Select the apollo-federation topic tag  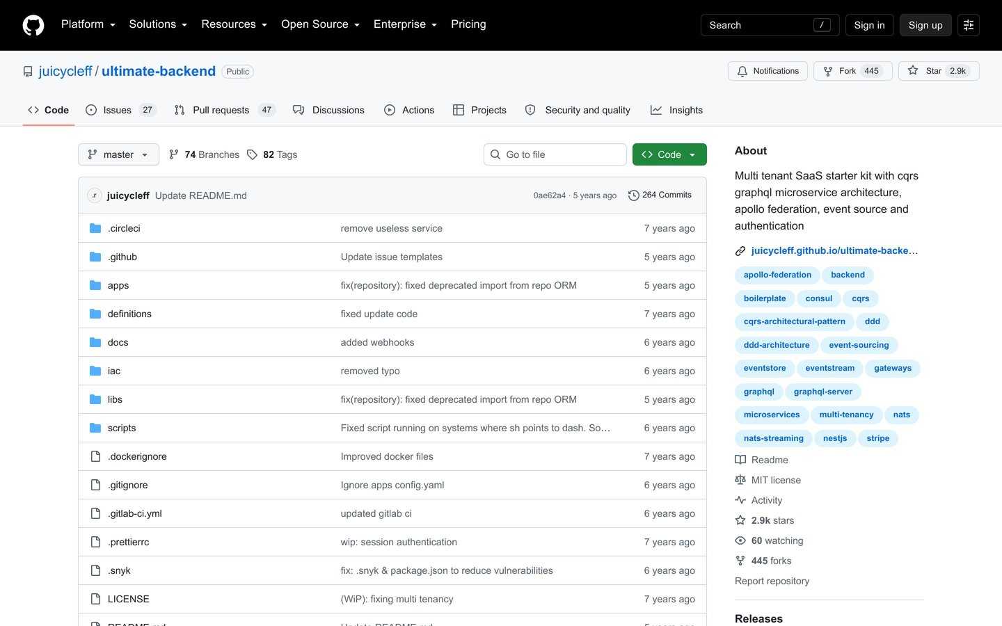(777, 275)
